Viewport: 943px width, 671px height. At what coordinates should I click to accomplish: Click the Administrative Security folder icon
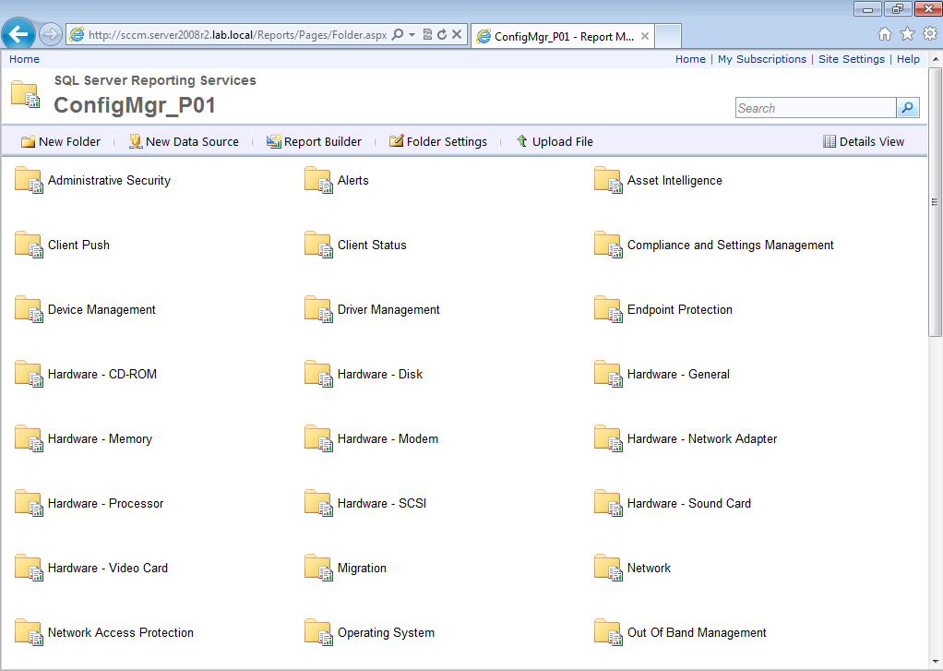pyautogui.click(x=29, y=180)
